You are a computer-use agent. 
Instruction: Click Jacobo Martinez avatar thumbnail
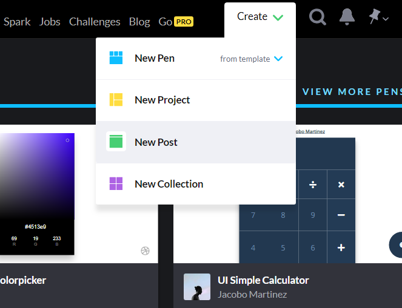(197, 287)
